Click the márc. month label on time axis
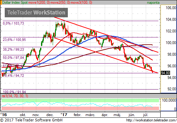 (x=90, y=115)
